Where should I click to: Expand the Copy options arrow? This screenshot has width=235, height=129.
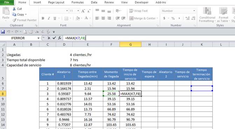(26, 14)
